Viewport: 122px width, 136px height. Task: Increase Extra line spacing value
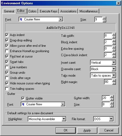pyautogui.click(x=114, y=47)
